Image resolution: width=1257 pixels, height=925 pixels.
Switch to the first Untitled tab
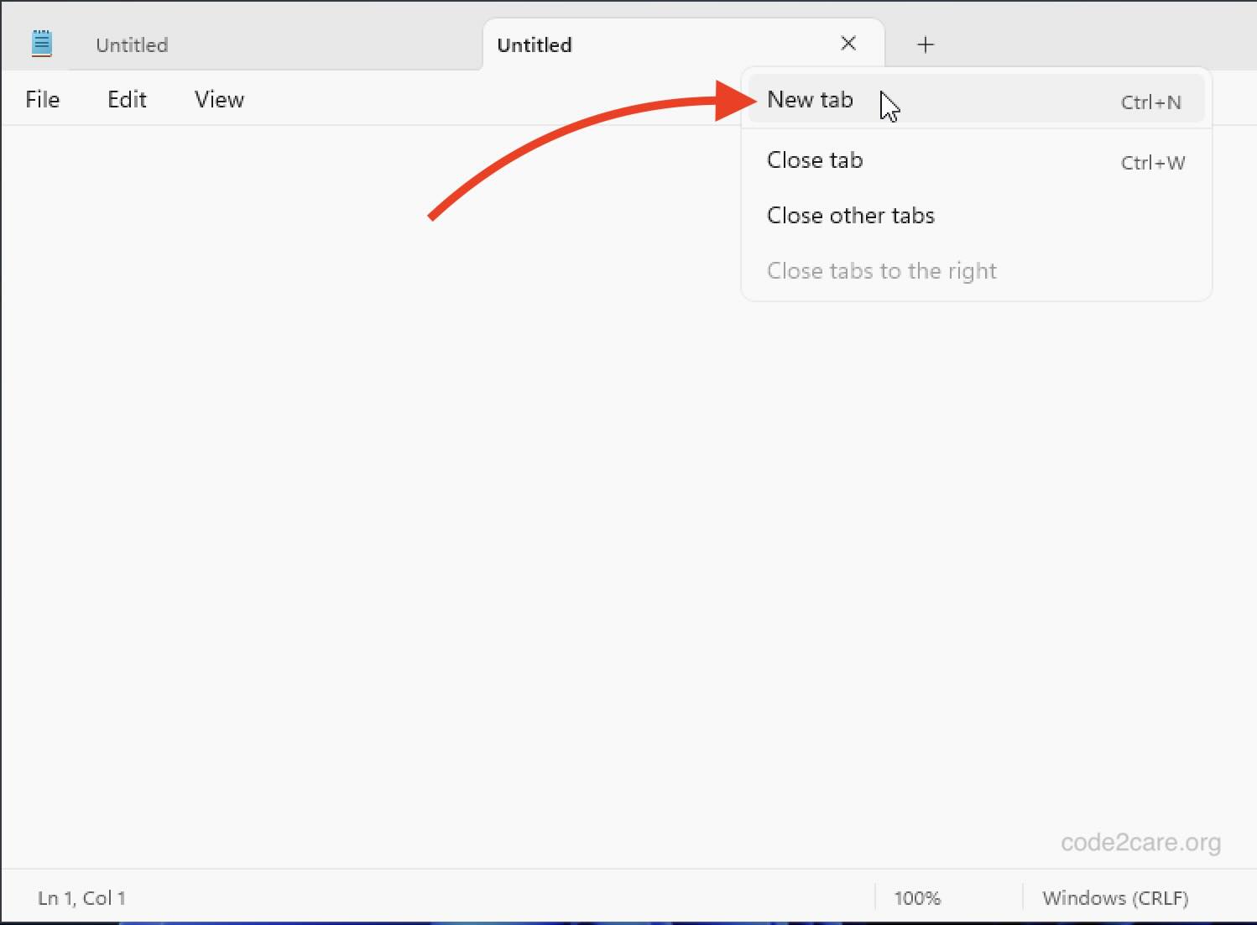(131, 44)
